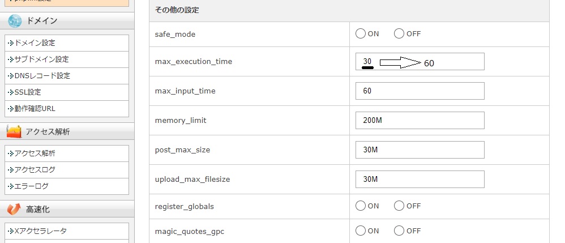Open SSL設定 page
The height and width of the screenshot is (243, 565).
tap(28, 92)
